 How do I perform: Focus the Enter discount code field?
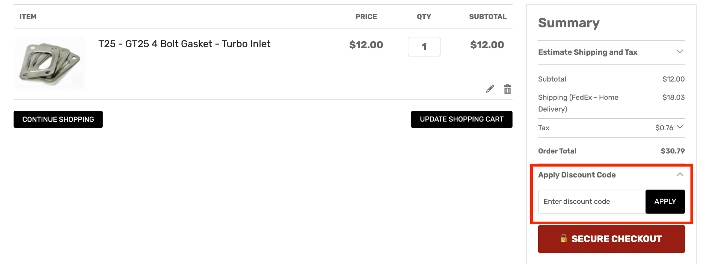(592, 201)
